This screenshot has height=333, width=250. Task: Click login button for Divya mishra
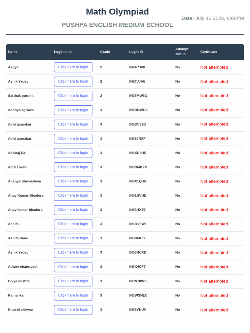tap(73, 281)
